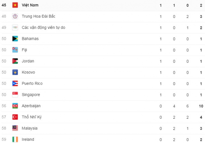Click the Olympic rings flag icon
Viewport: 205px width, 143px height.
[x=15, y=28]
